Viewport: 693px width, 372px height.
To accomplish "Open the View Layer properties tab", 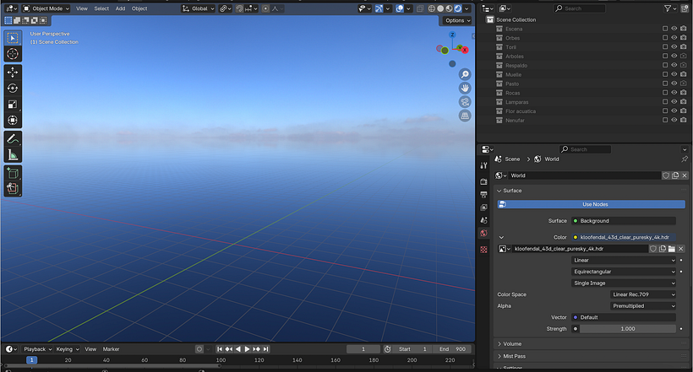I will pos(483,207).
